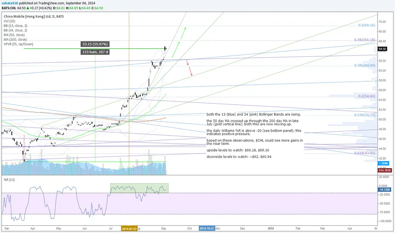
Task: Select the China Mobile chart title legend
Action: pyautogui.click(x=34, y=17)
